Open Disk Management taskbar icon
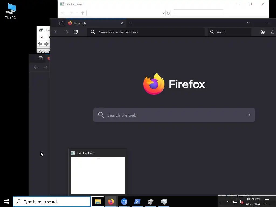Image resolution: width=276 pixels, height=207 pixels. pos(150,202)
